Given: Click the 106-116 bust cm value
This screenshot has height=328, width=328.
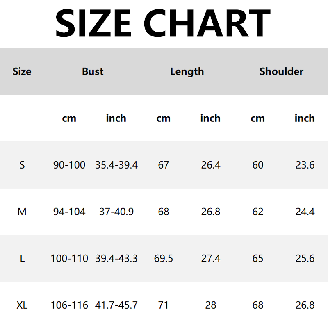Looking at the screenshot, I should point(69,305).
